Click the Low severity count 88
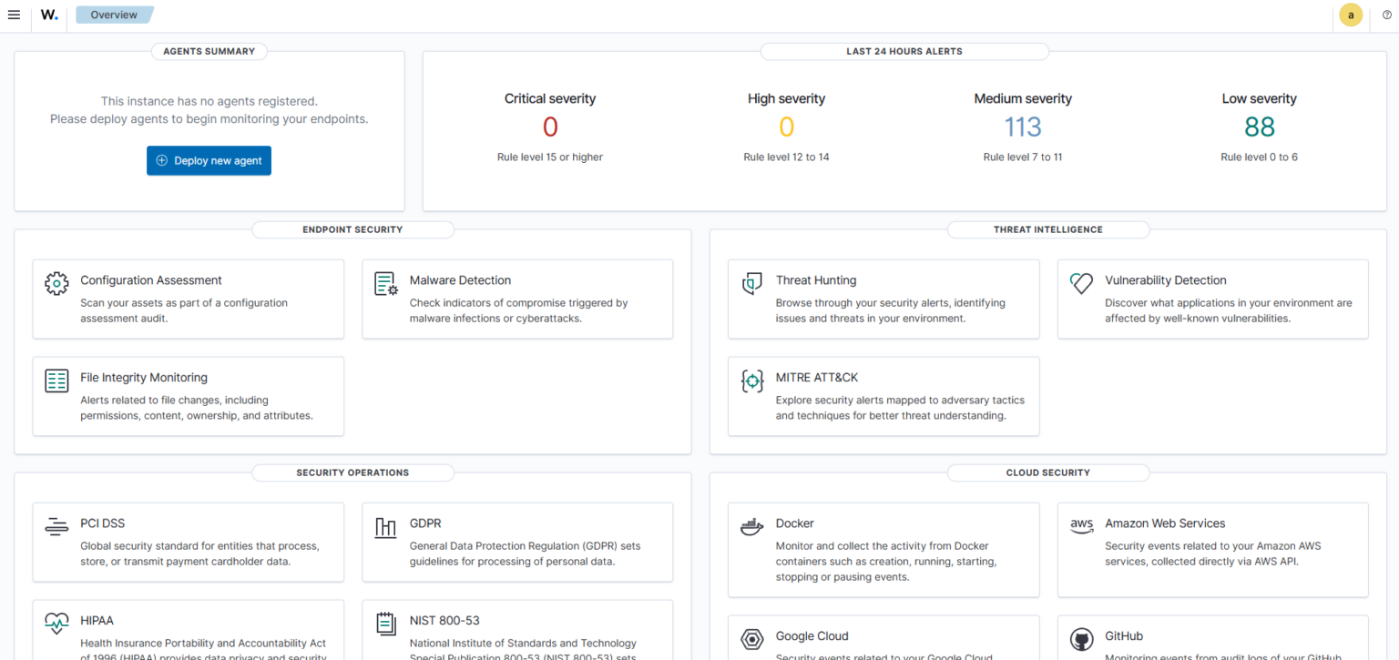The width and height of the screenshot is (1399, 660). (x=1259, y=127)
